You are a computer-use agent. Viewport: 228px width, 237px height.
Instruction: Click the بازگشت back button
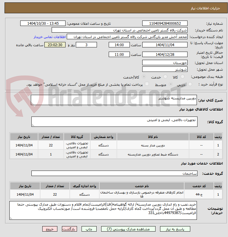coord(69,229)
